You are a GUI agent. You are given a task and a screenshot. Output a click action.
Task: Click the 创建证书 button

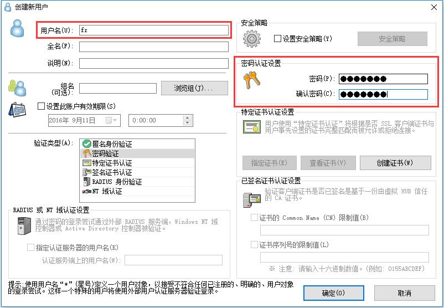395,163
